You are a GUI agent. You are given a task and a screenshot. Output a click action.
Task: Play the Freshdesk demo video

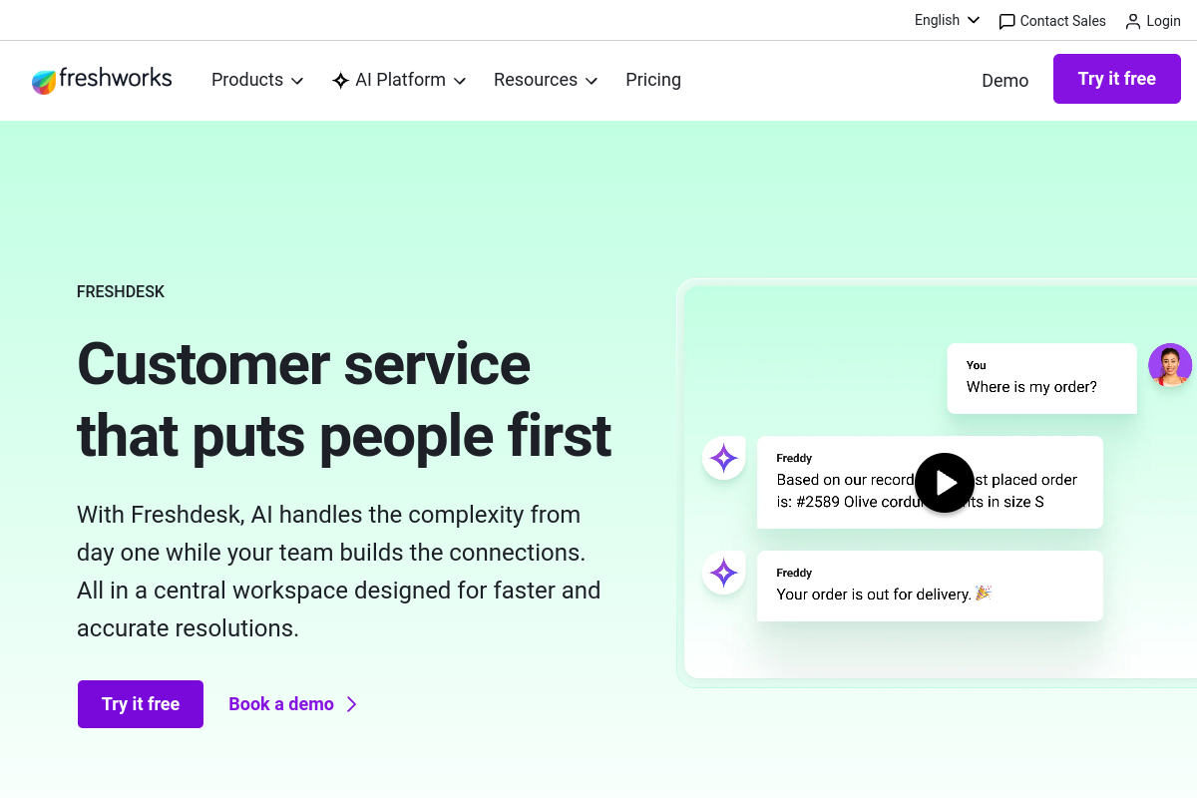(x=944, y=483)
